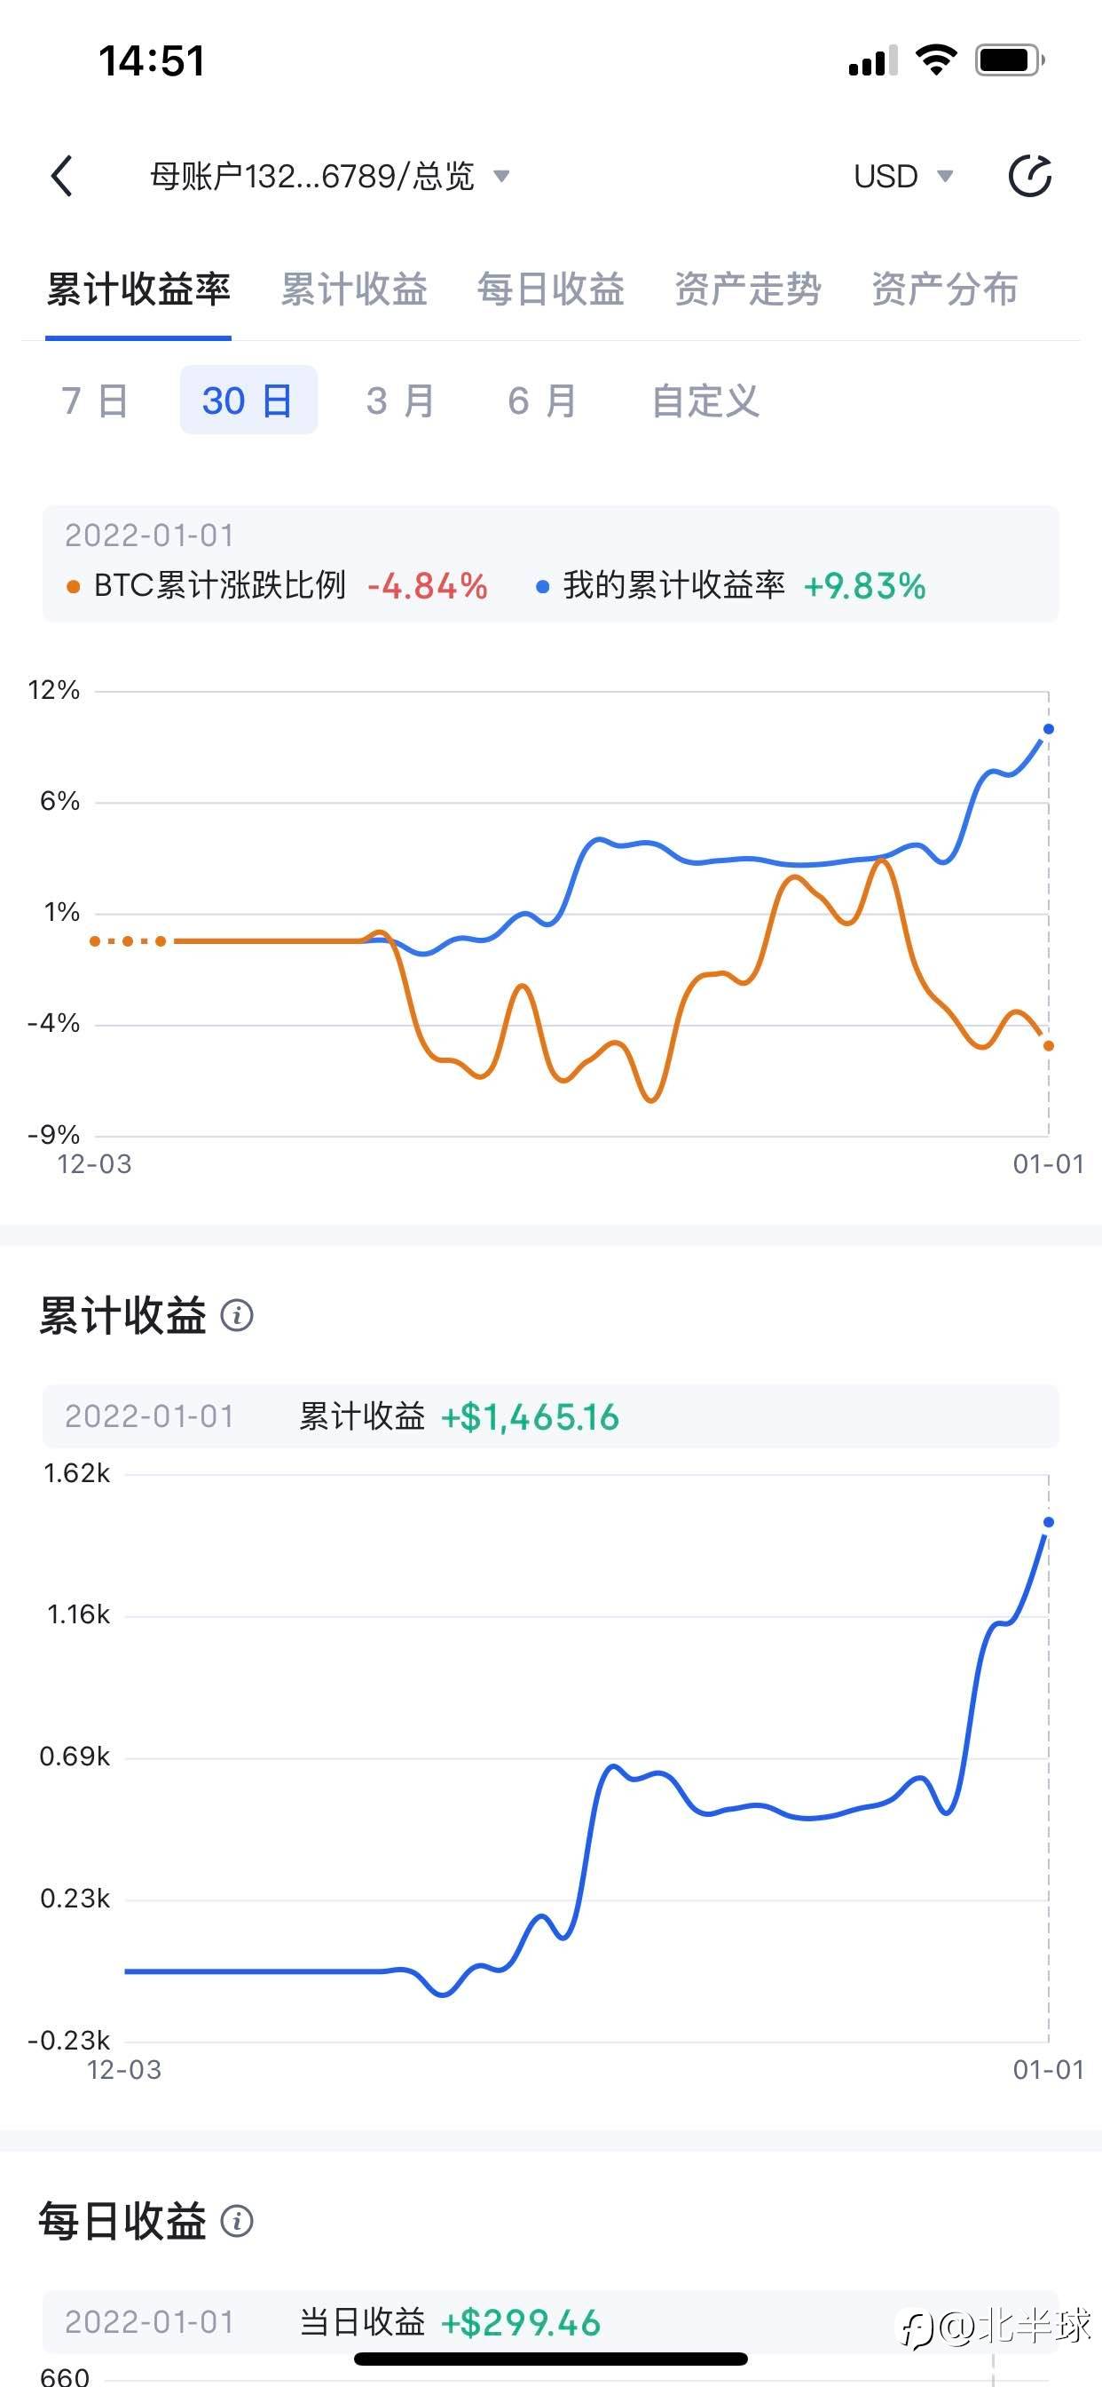This screenshot has width=1102, height=2387.
Task: Open the info icon next to 每日收益
Action: [x=237, y=2221]
